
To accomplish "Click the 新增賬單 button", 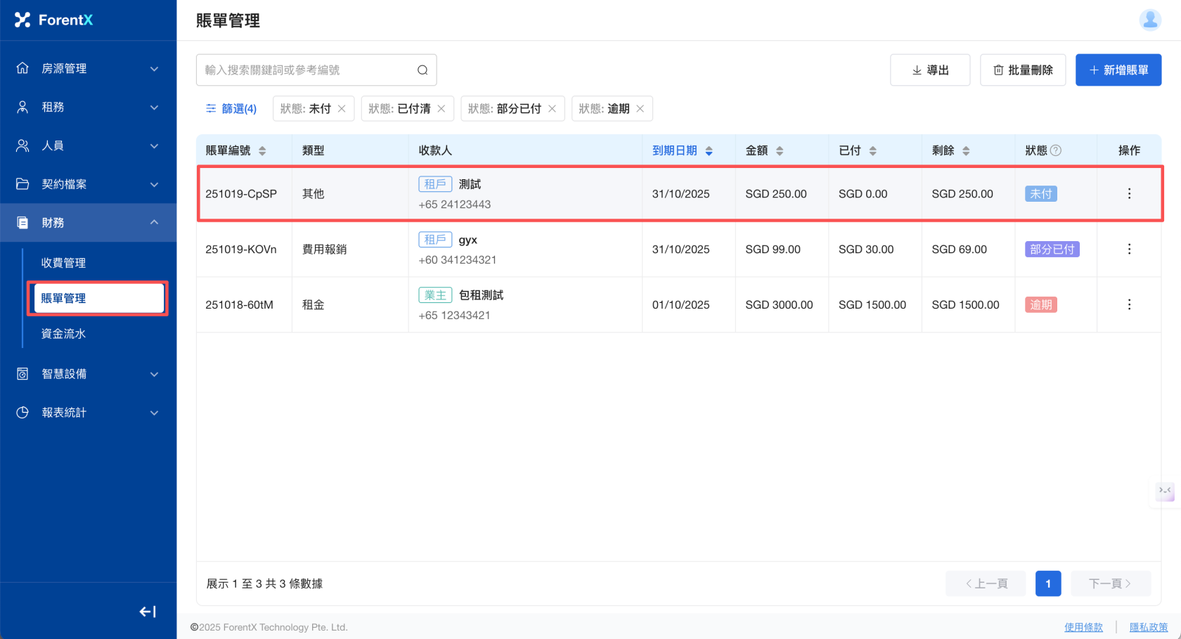I will [1118, 70].
